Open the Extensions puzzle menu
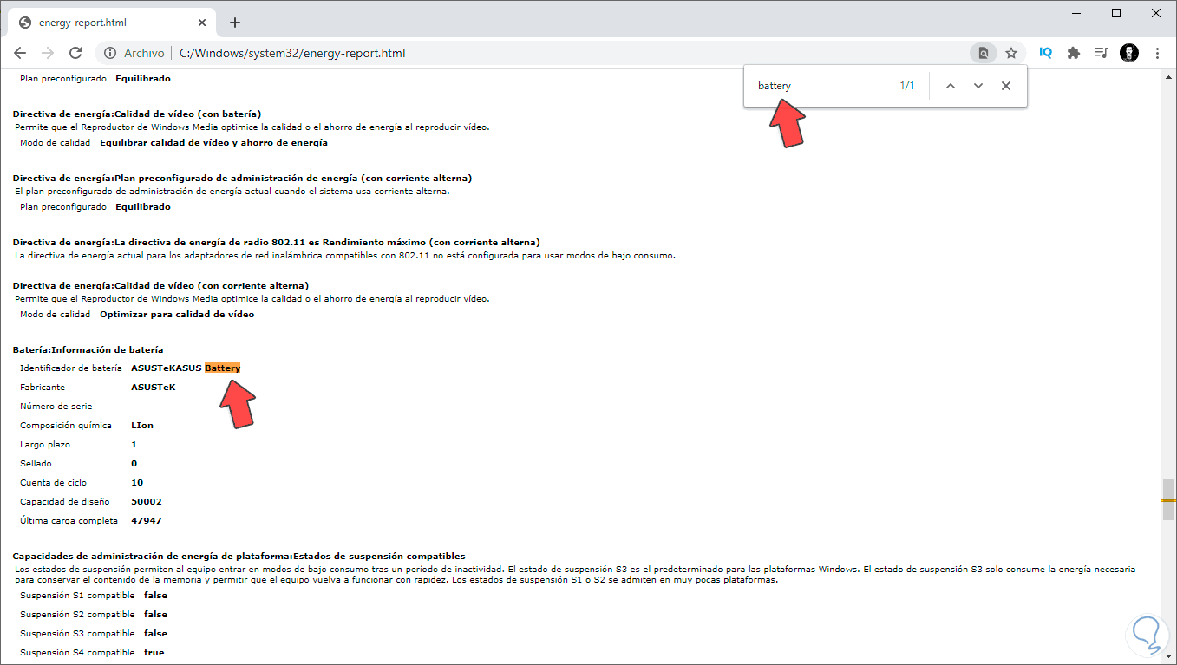The height and width of the screenshot is (665, 1177). point(1074,53)
